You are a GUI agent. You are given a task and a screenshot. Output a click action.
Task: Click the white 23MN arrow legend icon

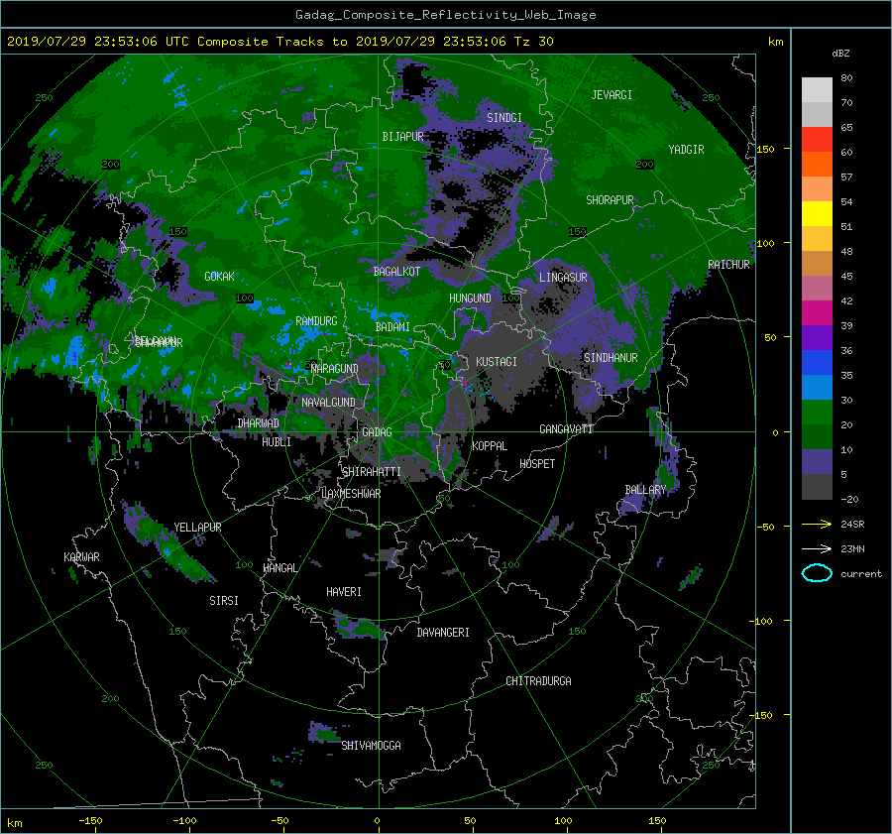point(817,548)
